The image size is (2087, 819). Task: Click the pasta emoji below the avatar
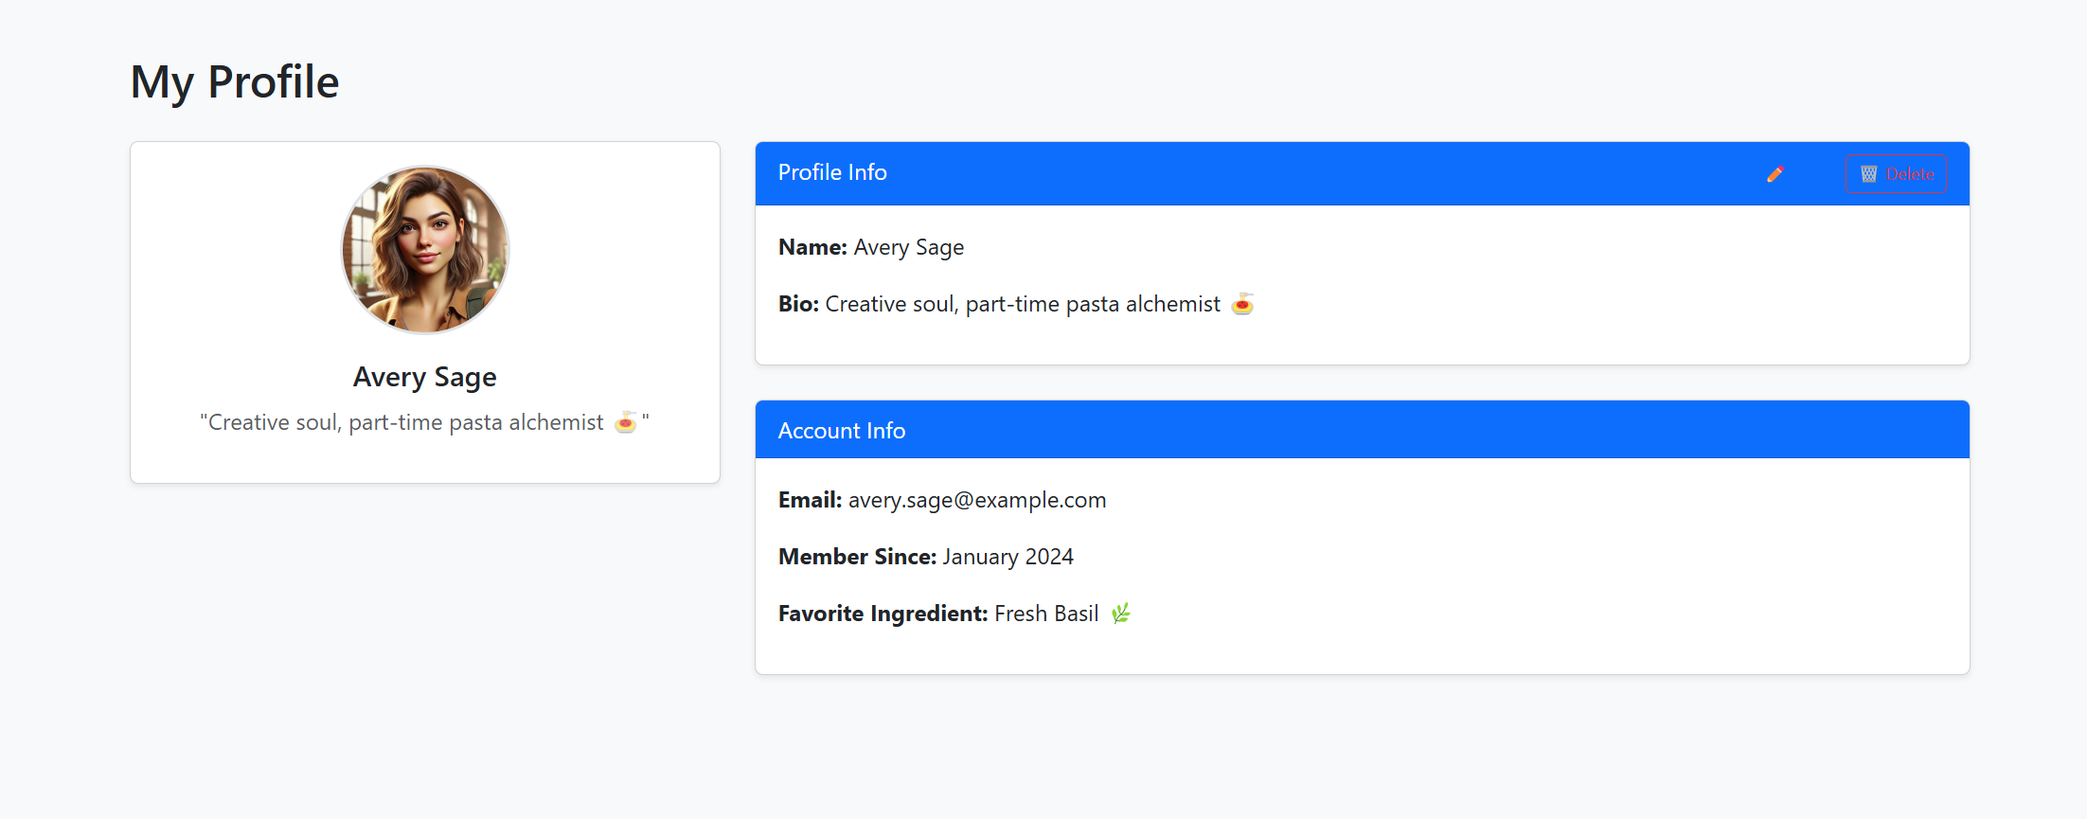(x=626, y=422)
